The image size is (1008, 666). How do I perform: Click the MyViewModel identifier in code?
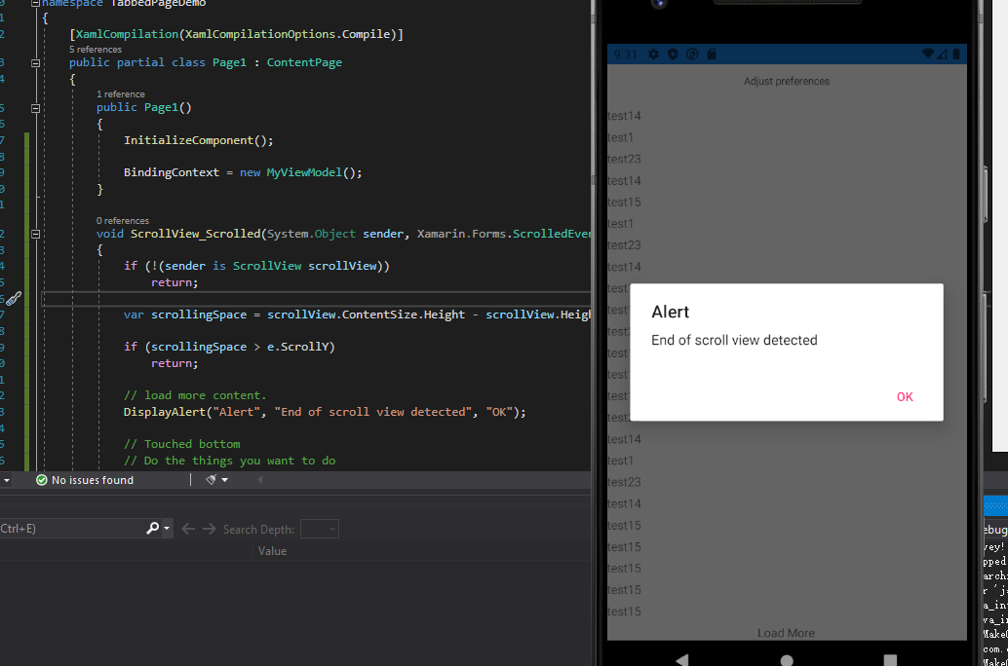(x=304, y=172)
